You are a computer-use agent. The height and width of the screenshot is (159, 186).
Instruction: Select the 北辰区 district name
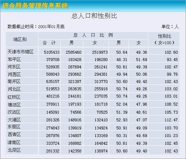tap(14, 150)
